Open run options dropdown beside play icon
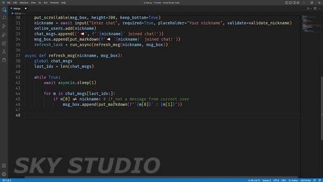 [x=311, y=9]
